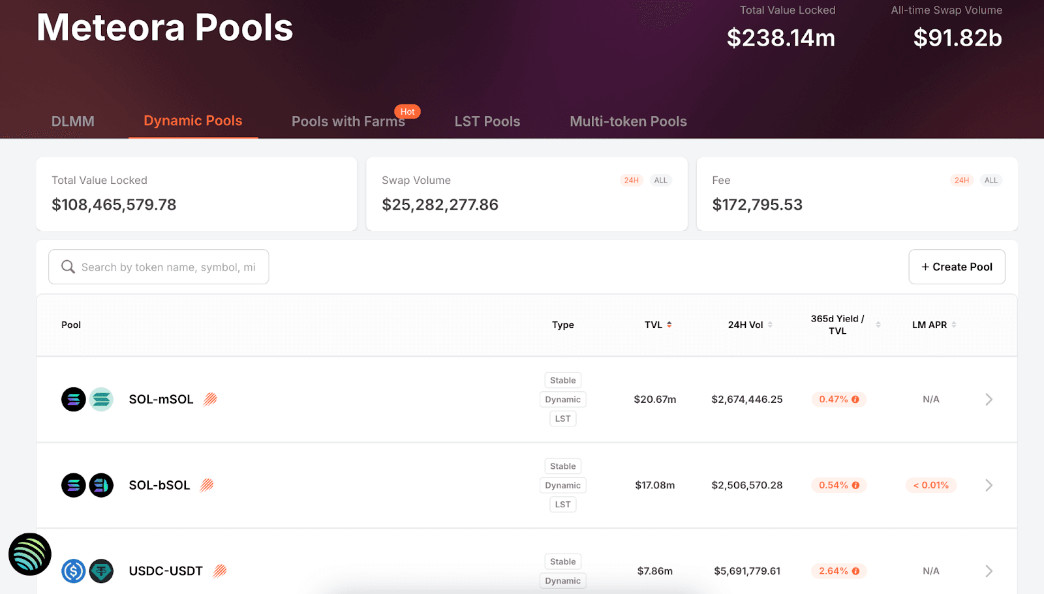Sort pools by LM APR column
1044x594 pixels.
(934, 325)
